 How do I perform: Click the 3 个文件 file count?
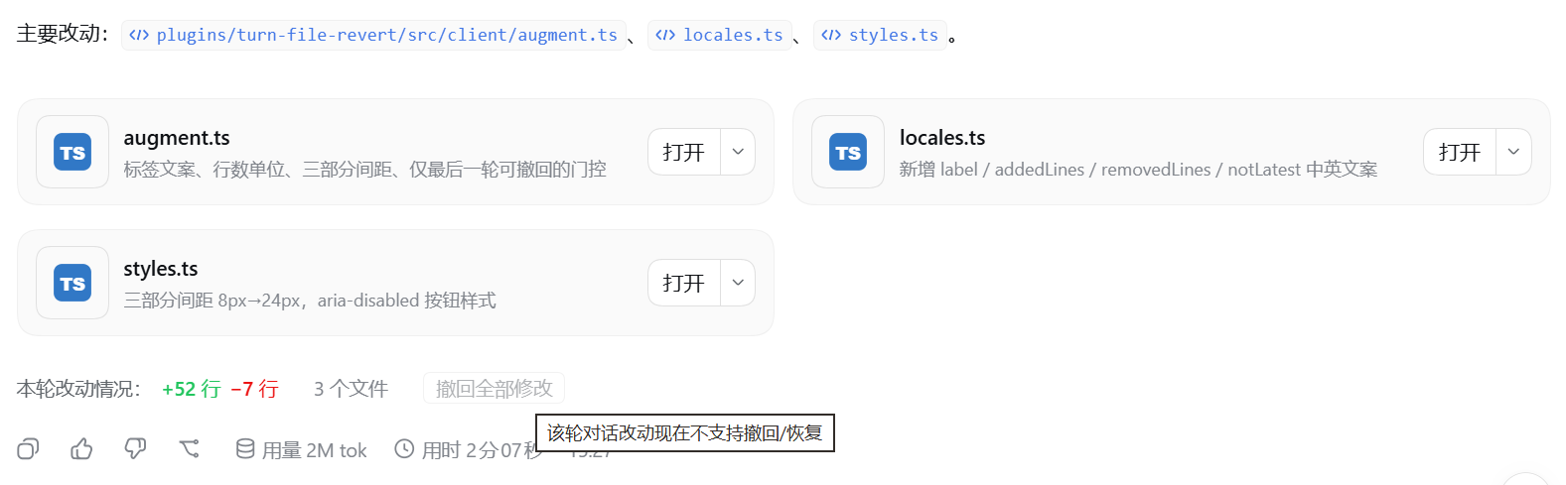click(x=351, y=389)
